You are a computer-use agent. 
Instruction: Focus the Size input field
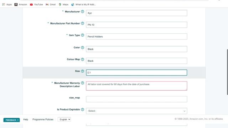[136, 73]
